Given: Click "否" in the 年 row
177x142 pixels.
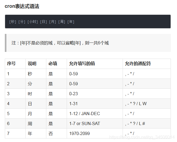Looking at the screenshot, I should pos(51,133).
